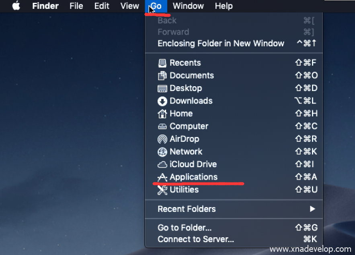Image resolution: width=355 pixels, height=255 pixels.
Task: Click the Computer icon in Go menu
Action: pyautogui.click(x=162, y=126)
